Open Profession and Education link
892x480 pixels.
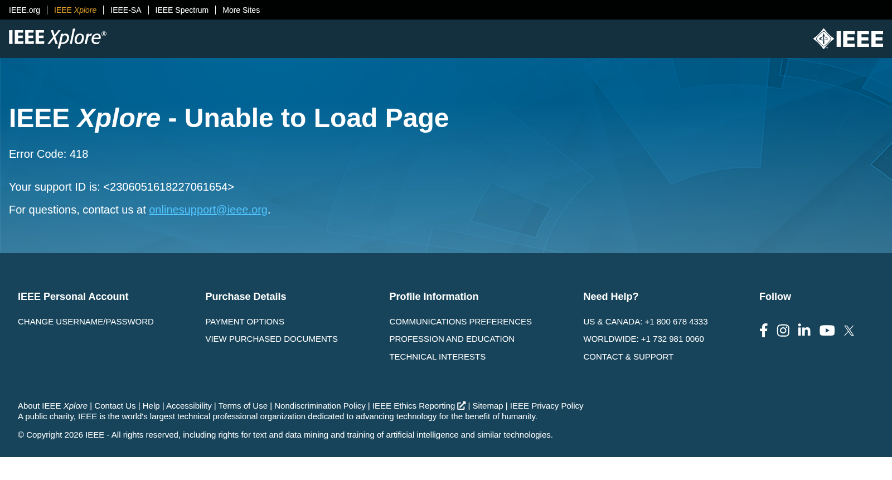click(x=452, y=339)
